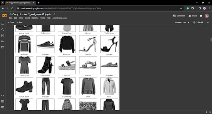This screenshot has width=212, height=114.
Task: Open the Runtime menu
Action: click(x=35, y=18)
